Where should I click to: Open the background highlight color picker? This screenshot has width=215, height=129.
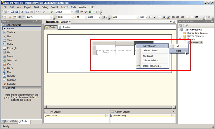click(169, 17)
